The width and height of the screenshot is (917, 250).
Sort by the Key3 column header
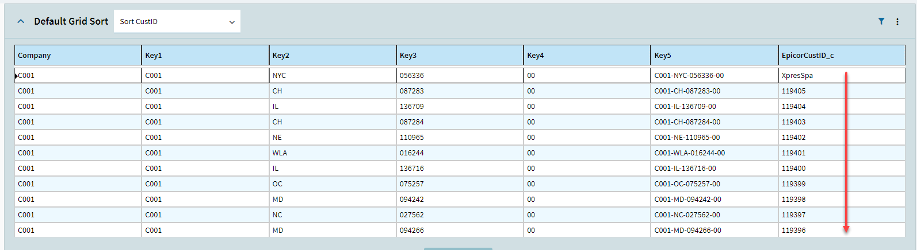pyautogui.click(x=460, y=55)
